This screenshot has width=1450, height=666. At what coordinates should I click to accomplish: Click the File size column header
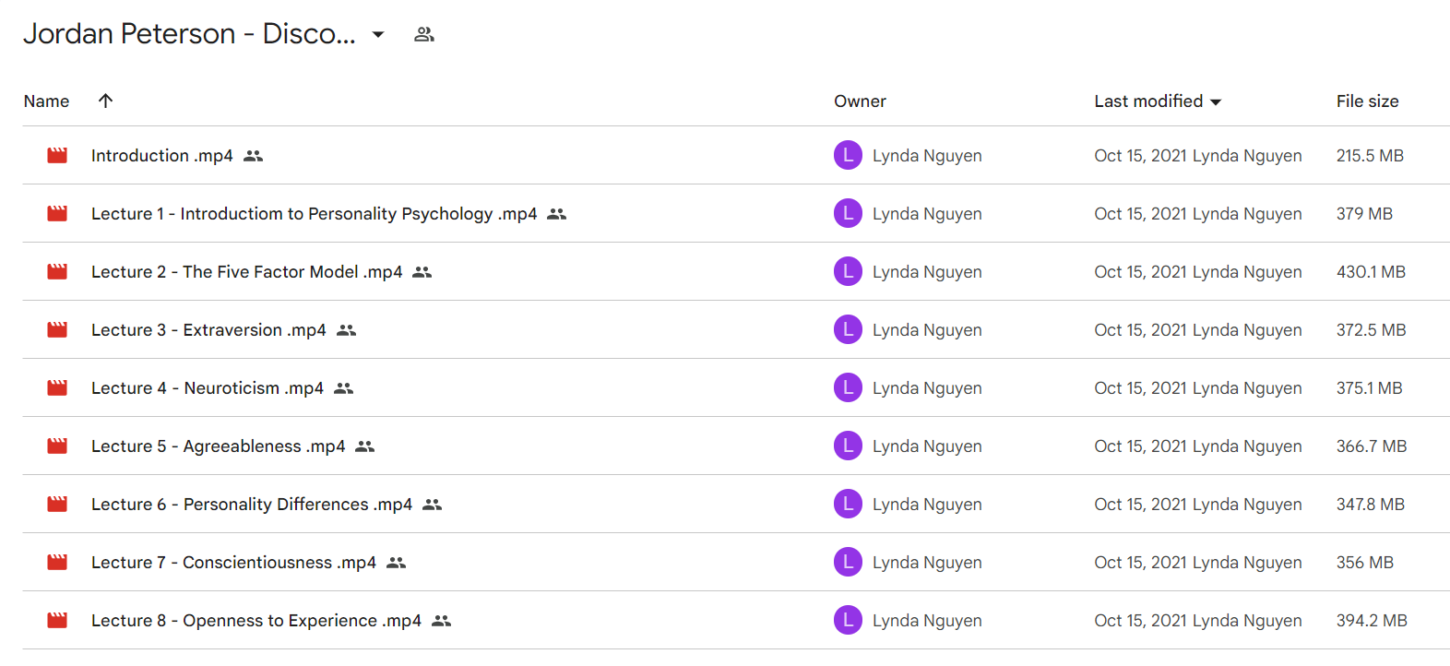[1367, 101]
